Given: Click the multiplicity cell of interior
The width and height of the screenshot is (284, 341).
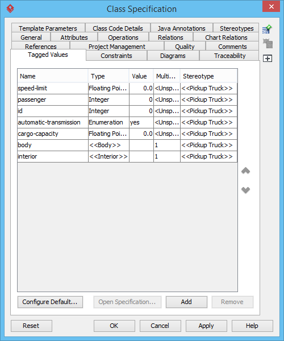Looking at the screenshot, I should tap(167, 156).
